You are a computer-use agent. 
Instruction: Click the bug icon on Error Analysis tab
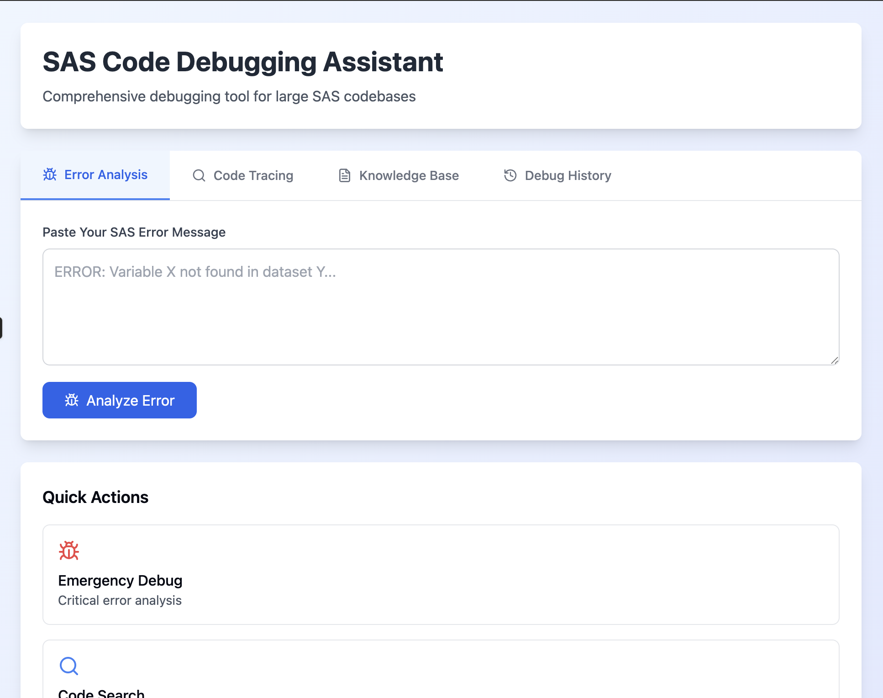[x=50, y=174]
